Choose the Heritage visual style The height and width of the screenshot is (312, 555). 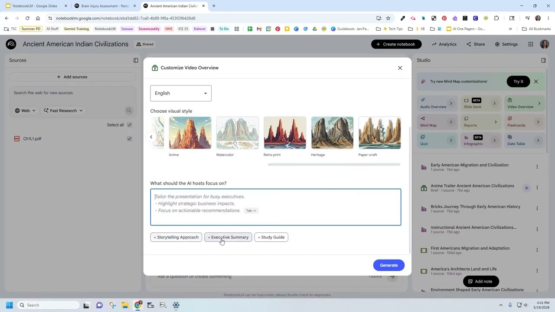[x=332, y=133]
